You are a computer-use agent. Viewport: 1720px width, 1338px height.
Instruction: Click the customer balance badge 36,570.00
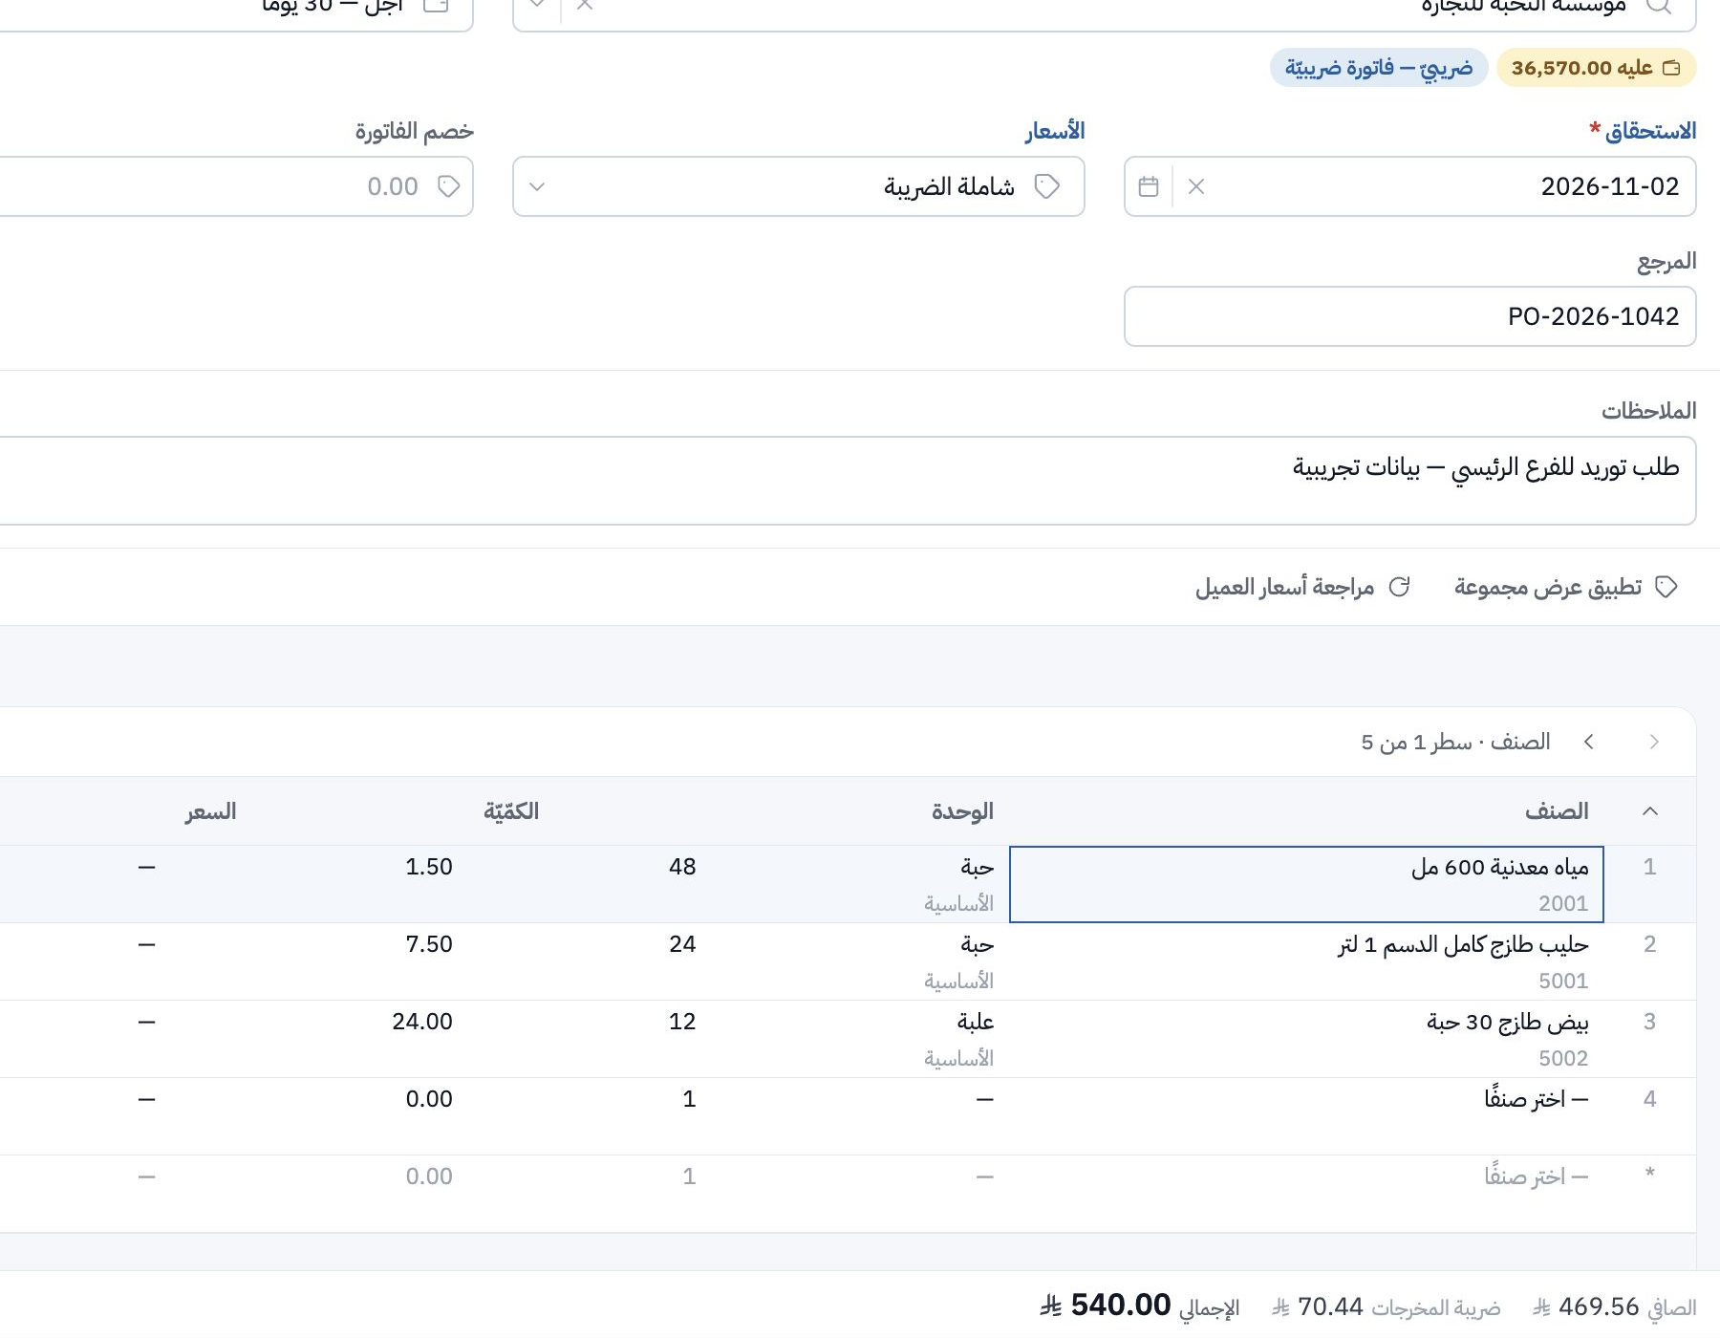(x=1596, y=68)
